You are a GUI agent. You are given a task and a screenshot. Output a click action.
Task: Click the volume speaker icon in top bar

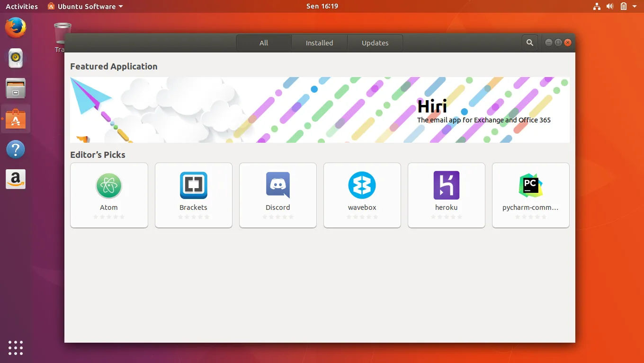point(610,6)
